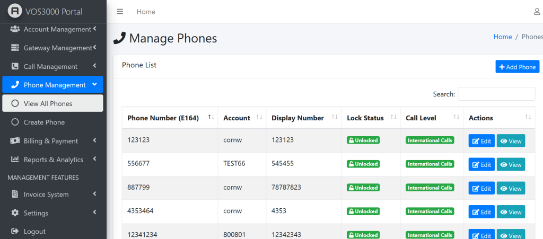Expand Settings chevron

[94, 213]
